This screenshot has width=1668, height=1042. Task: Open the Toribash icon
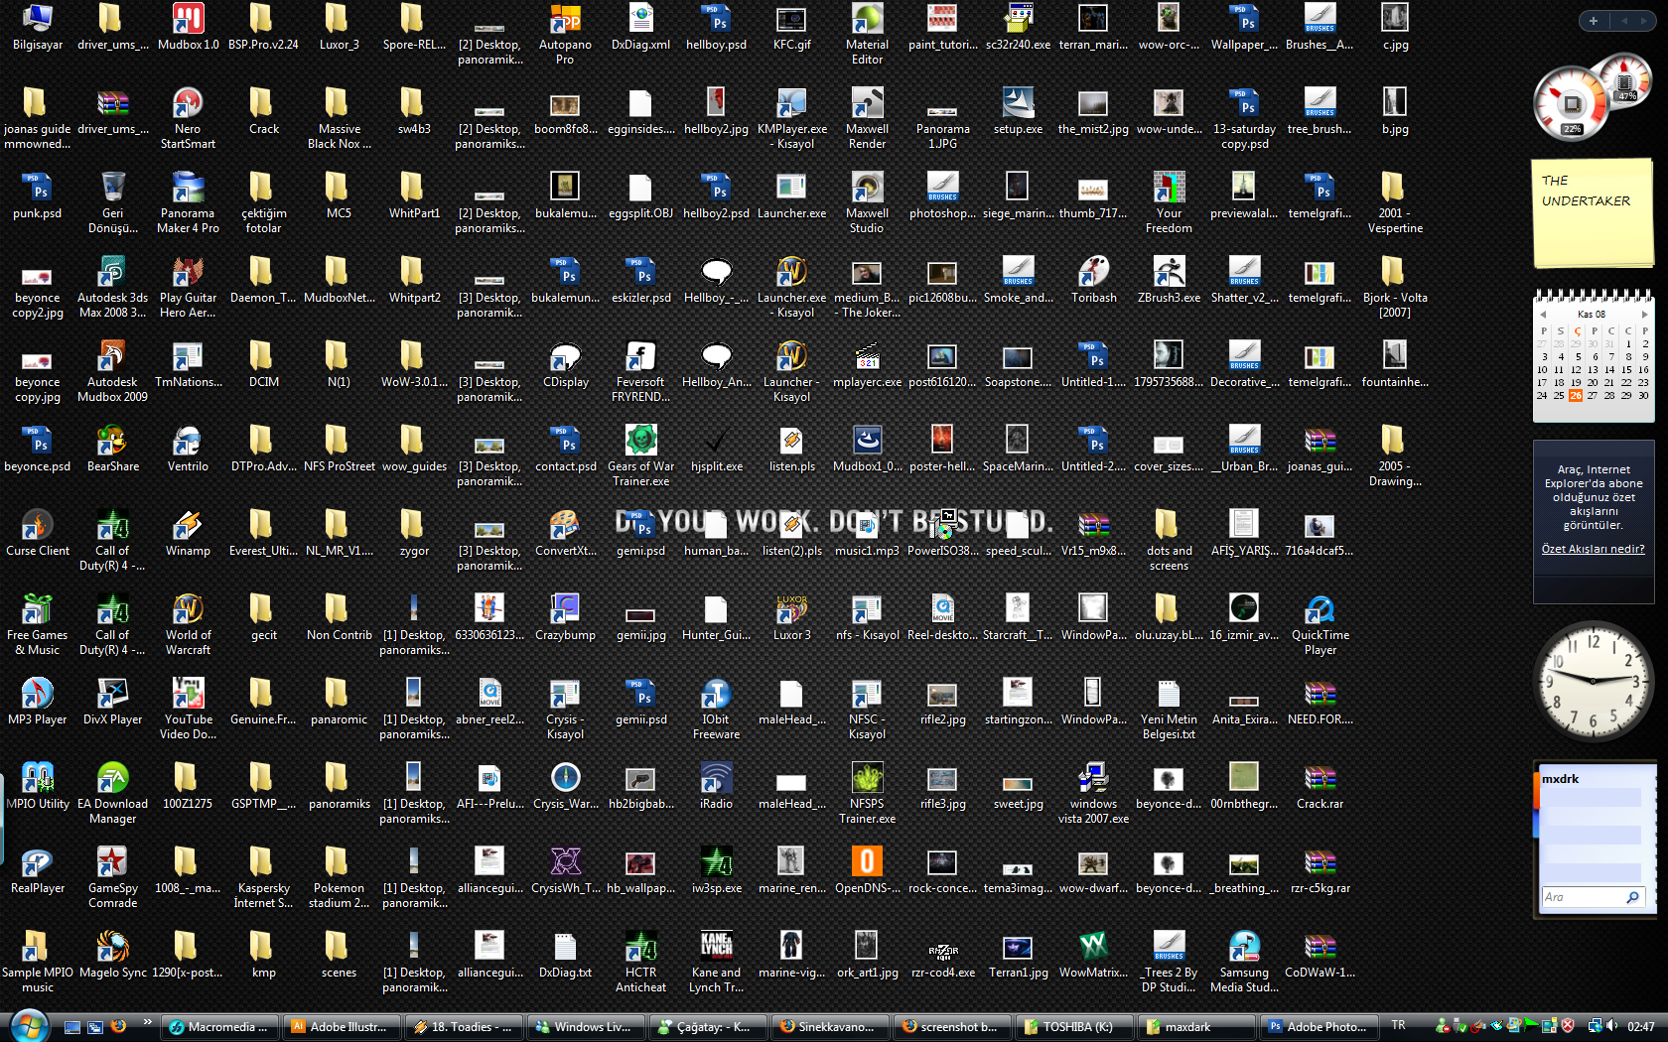1093,280
